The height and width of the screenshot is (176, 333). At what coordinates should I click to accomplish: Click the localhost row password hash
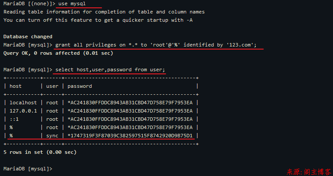130,103
